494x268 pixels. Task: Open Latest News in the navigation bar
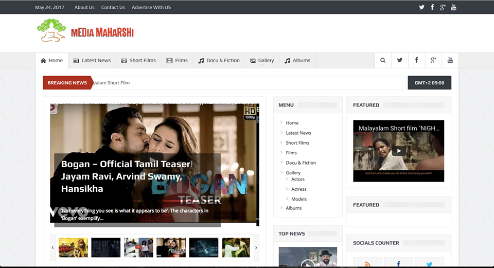(x=92, y=61)
